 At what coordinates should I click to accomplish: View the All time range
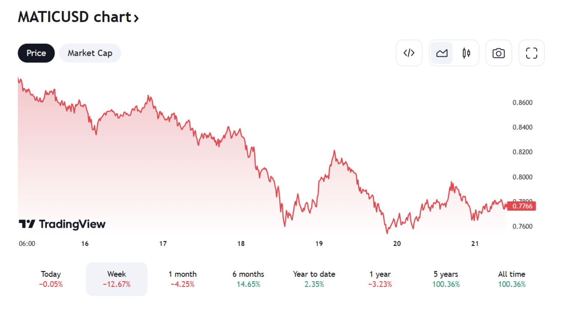pos(512,279)
